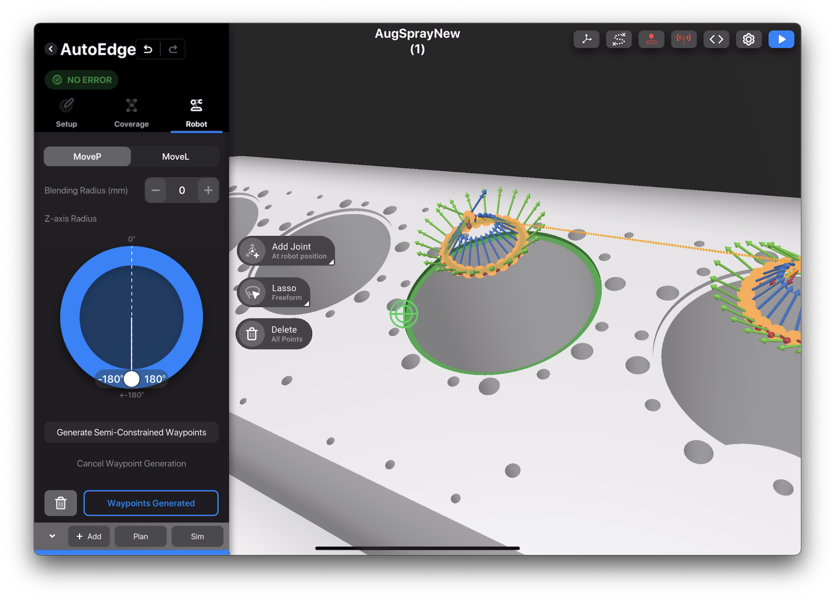The width and height of the screenshot is (835, 600).
Task: Select the MoveL motion mode
Action: [176, 157]
